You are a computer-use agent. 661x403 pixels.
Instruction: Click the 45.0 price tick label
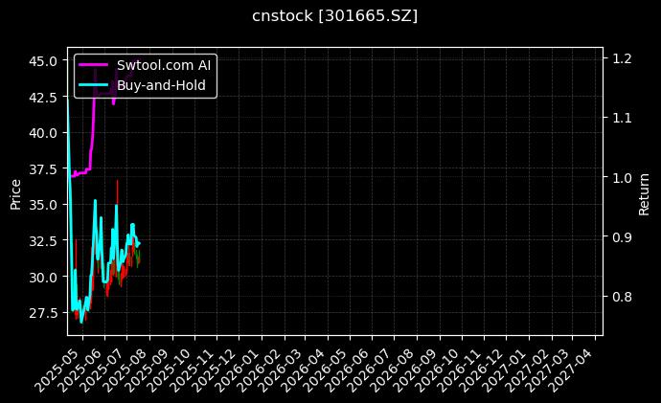(x=42, y=61)
